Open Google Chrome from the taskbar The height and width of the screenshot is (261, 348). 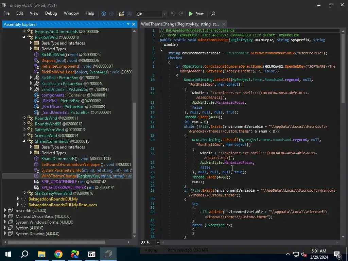(x=58, y=254)
